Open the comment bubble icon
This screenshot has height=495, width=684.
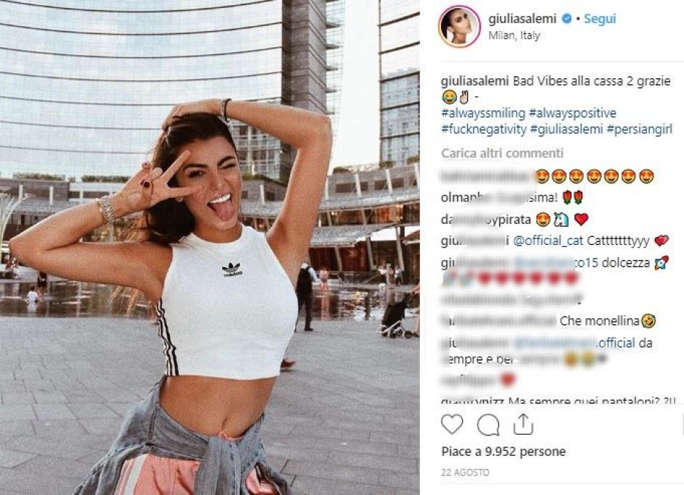(x=488, y=425)
